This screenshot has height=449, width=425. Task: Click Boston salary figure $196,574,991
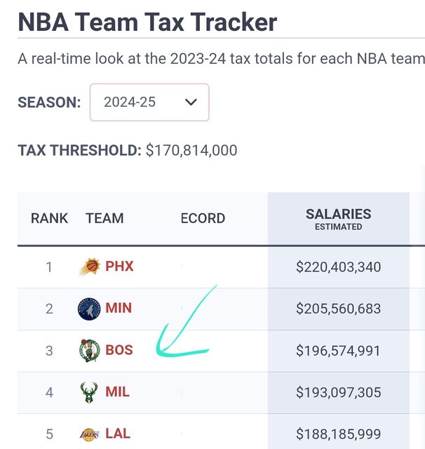pos(338,350)
